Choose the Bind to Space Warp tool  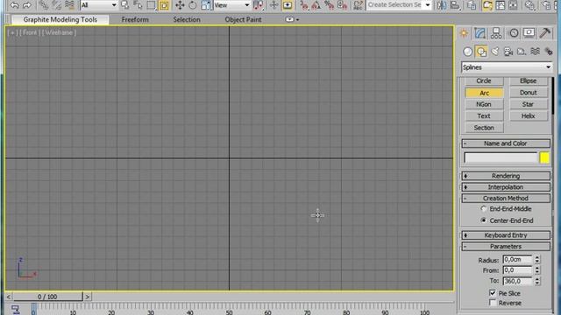click(x=70, y=5)
